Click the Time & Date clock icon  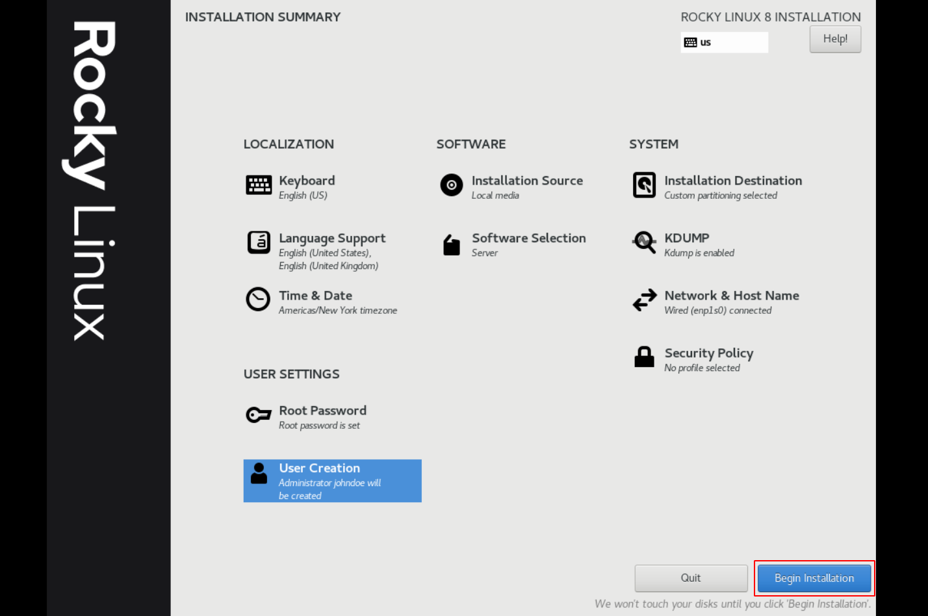tap(258, 300)
